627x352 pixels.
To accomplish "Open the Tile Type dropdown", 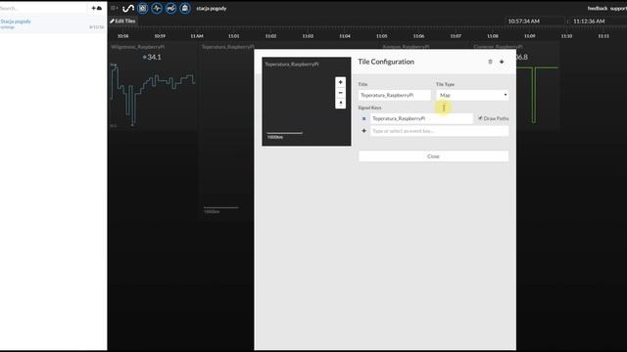I will tap(472, 95).
